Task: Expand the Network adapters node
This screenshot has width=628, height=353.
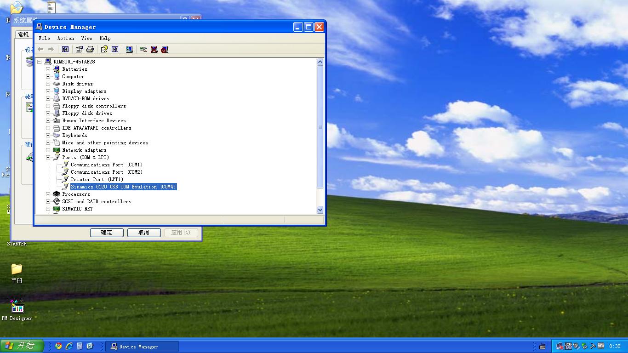Action: [x=48, y=150]
